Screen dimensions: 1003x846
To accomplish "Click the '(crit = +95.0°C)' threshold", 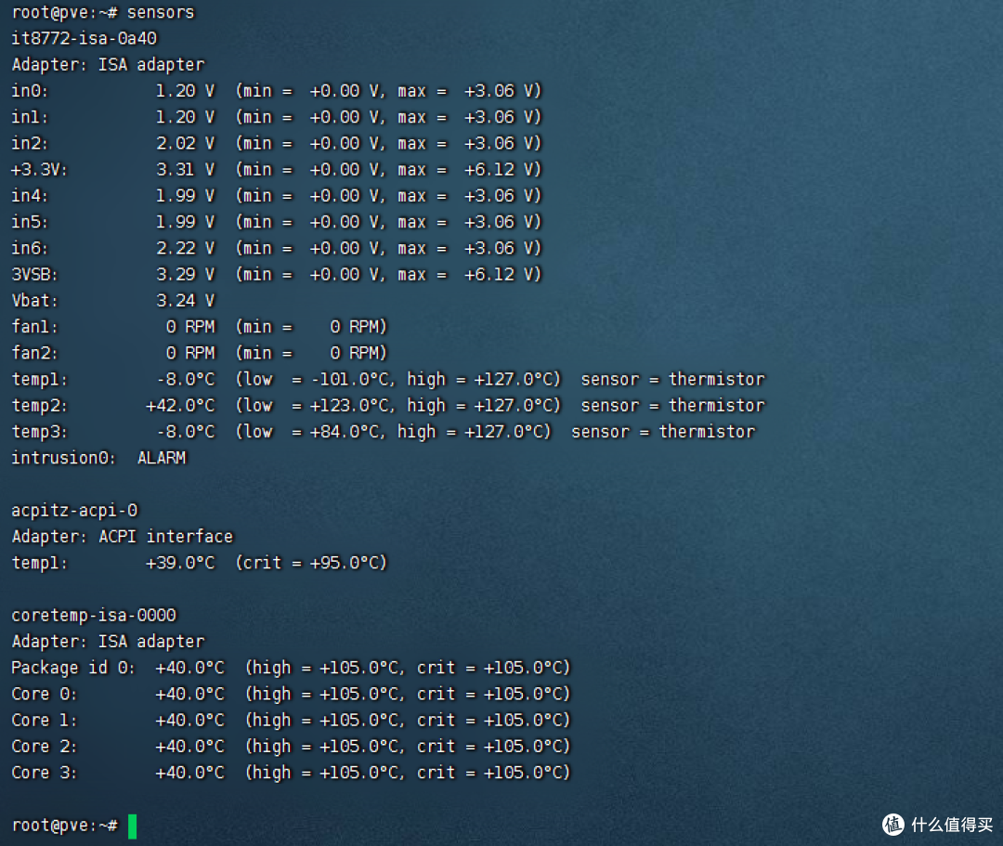I will pos(311,563).
